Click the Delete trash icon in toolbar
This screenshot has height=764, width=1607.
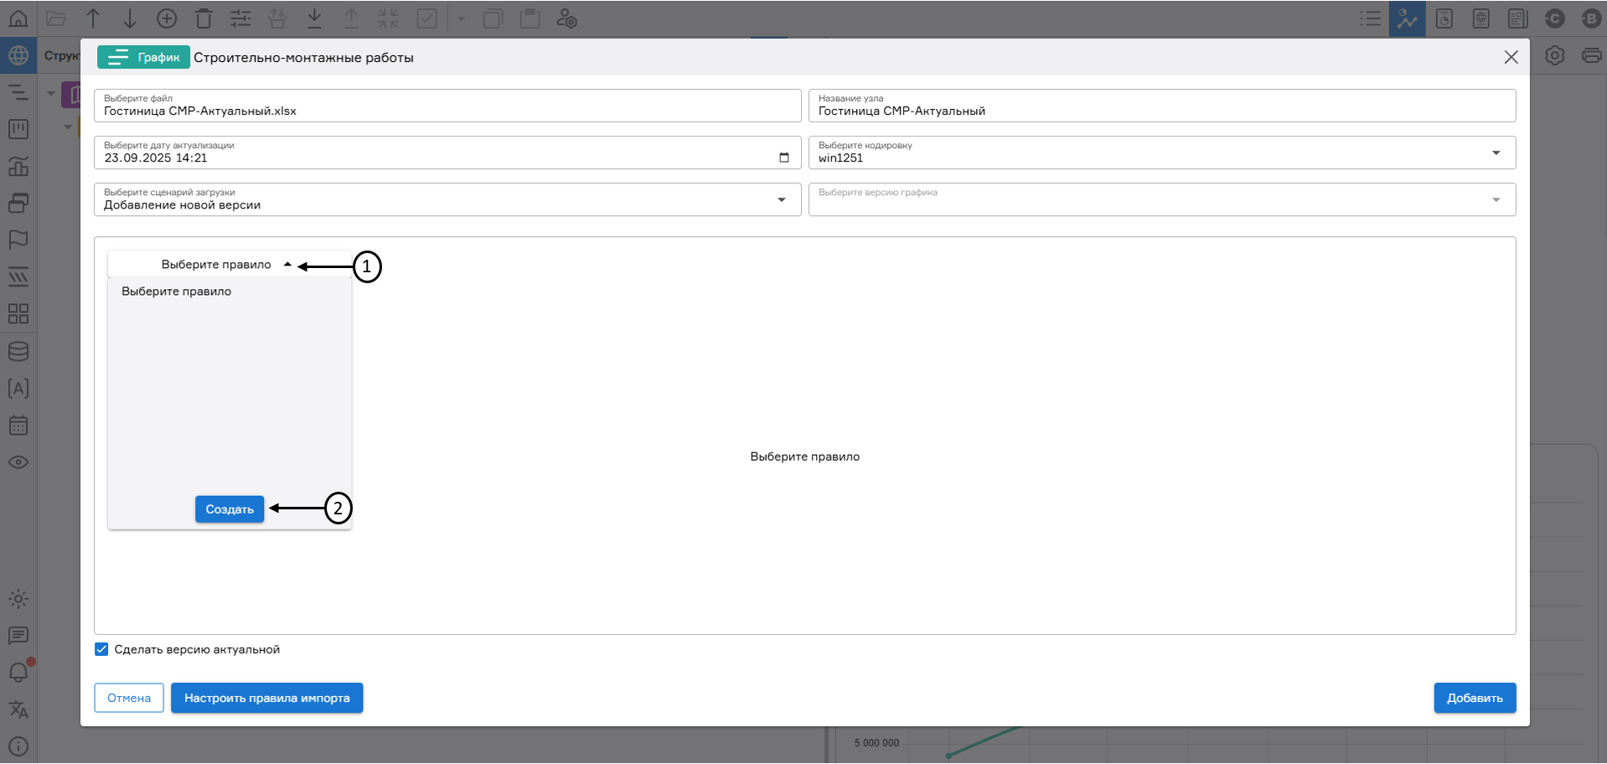204,18
